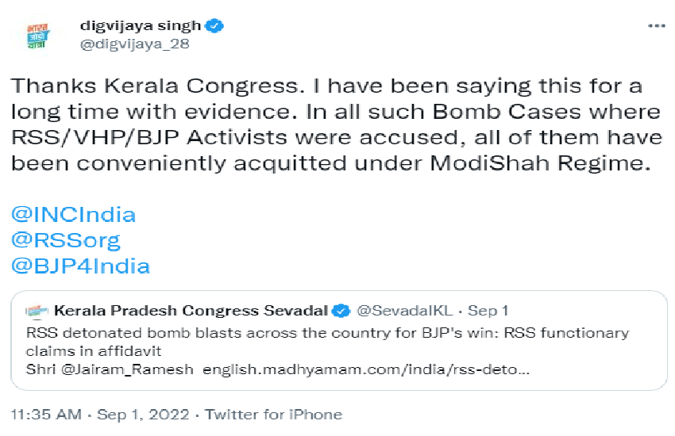Visit the @SevadalKL handle

pyautogui.click(x=405, y=310)
